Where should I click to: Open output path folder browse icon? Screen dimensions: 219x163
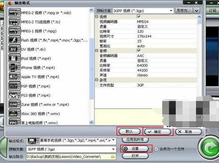pos(113,157)
